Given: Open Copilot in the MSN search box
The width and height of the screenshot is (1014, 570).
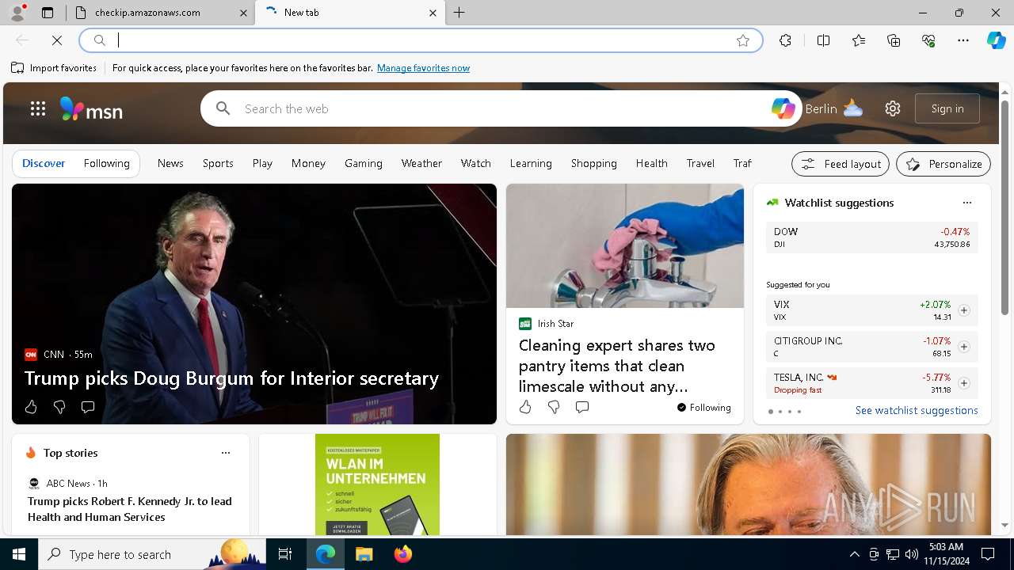Looking at the screenshot, I should [783, 108].
